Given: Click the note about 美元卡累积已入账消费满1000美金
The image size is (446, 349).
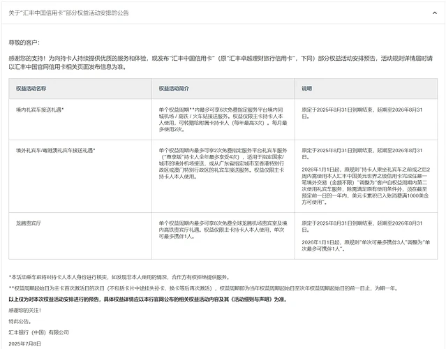Looking at the screenshot, I should (366, 186).
